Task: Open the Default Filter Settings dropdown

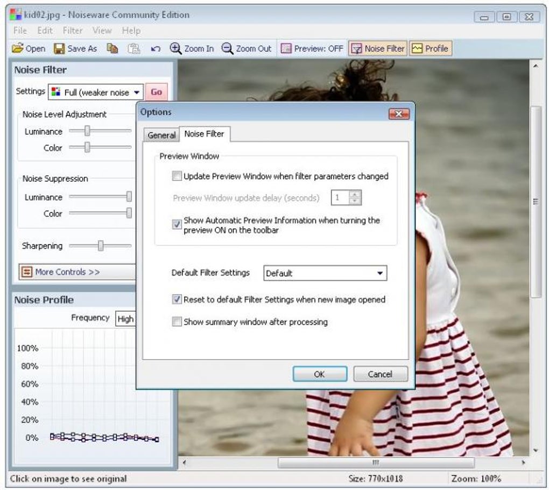Action: click(x=325, y=273)
